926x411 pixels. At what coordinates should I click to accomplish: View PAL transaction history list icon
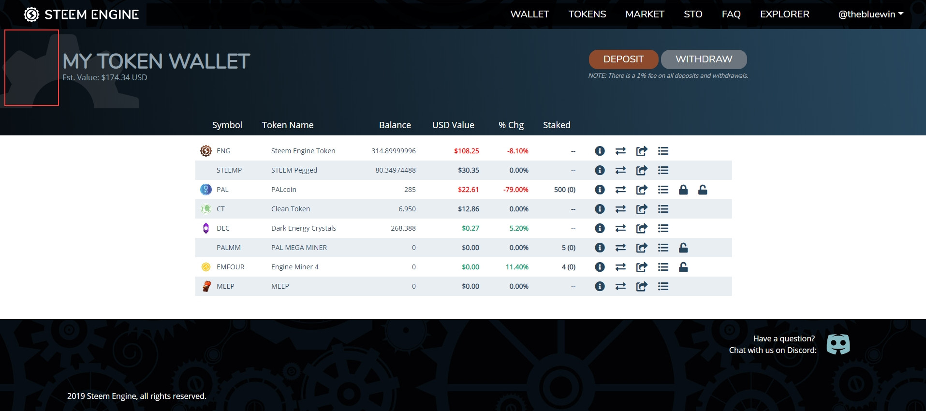[663, 190]
